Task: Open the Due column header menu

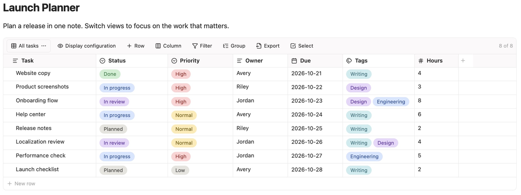Action: pos(315,61)
